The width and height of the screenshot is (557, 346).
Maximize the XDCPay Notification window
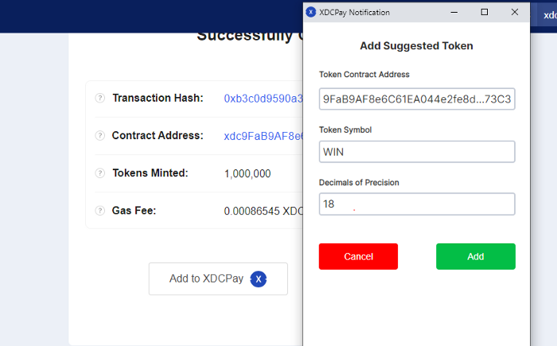pyautogui.click(x=485, y=13)
